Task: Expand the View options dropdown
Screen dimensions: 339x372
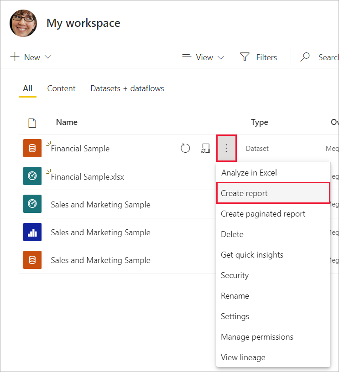Action: coord(203,57)
